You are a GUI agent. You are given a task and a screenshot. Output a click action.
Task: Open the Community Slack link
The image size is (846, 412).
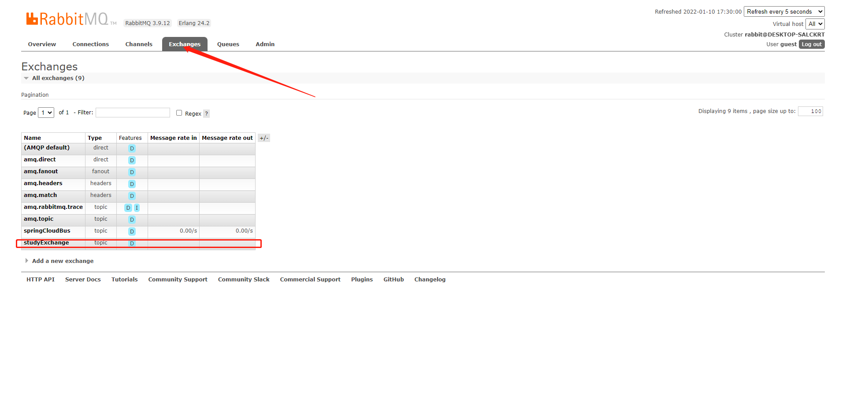244,280
